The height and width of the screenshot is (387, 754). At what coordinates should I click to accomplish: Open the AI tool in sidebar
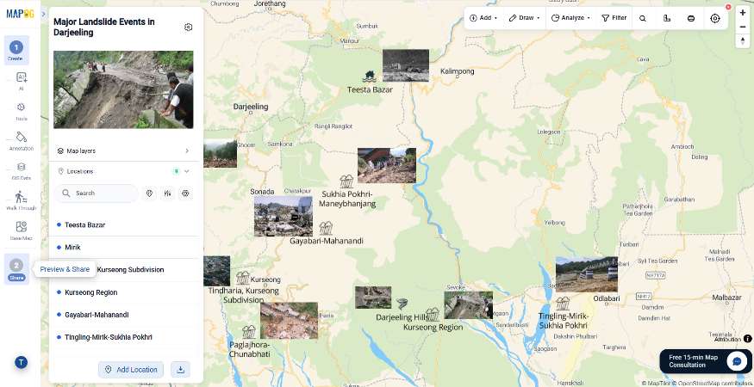tap(22, 80)
